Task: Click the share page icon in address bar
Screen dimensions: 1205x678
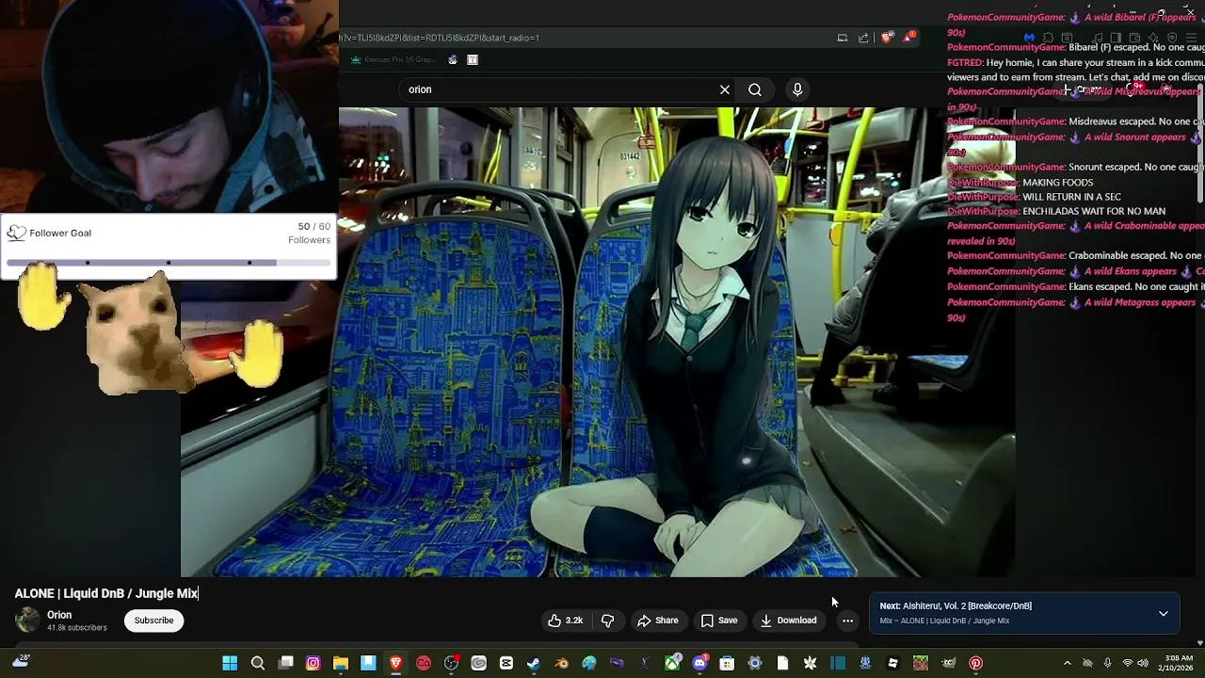Action: tap(863, 38)
